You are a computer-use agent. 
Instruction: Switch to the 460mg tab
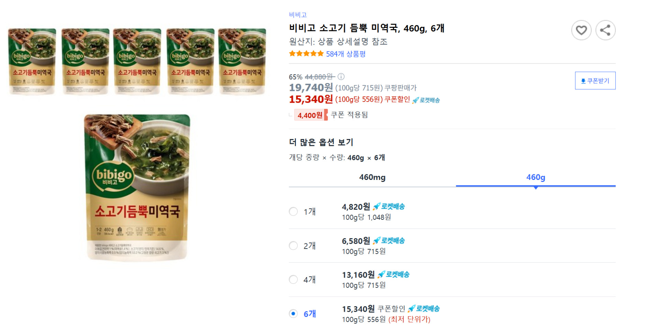[x=372, y=178]
